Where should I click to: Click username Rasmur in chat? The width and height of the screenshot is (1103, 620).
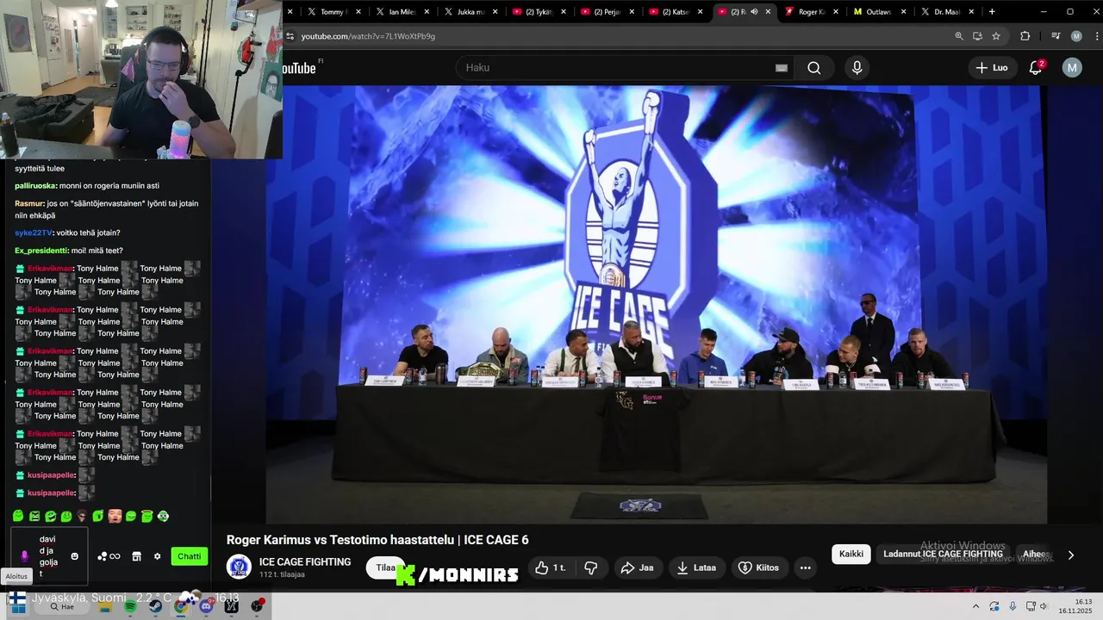tap(28, 204)
